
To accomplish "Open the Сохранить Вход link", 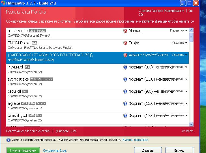I will pyautogui.click(x=55, y=150).
